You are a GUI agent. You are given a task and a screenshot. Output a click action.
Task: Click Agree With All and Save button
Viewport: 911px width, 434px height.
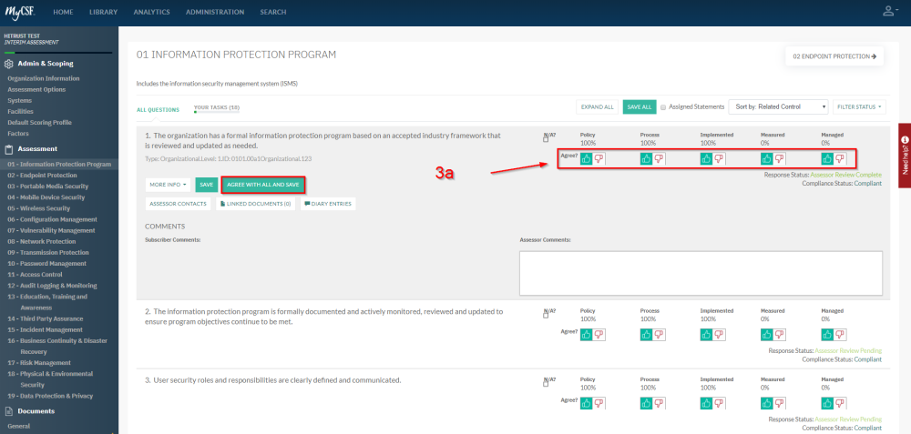point(263,185)
